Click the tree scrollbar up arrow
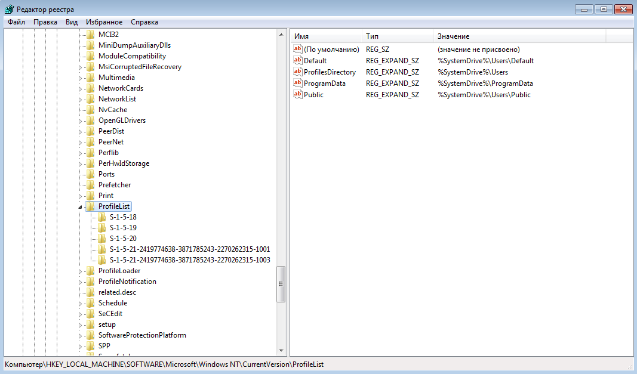Viewport: 637px width, 374px height. (x=281, y=35)
